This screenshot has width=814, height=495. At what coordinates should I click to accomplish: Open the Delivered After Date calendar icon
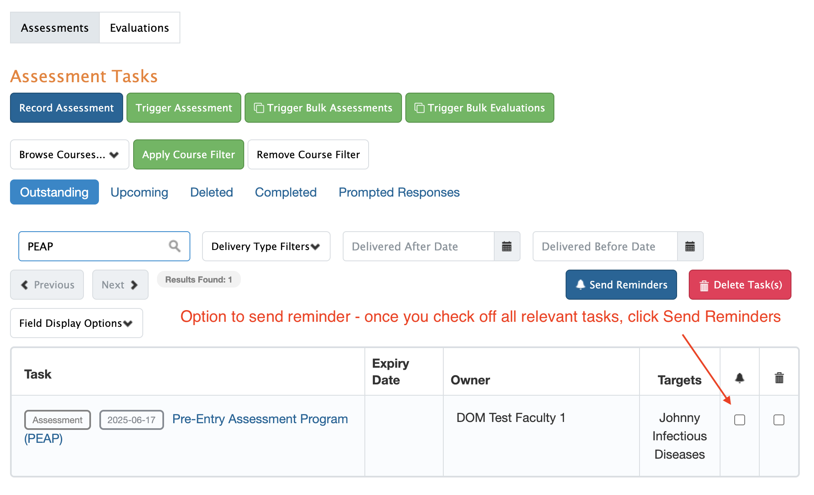click(506, 246)
